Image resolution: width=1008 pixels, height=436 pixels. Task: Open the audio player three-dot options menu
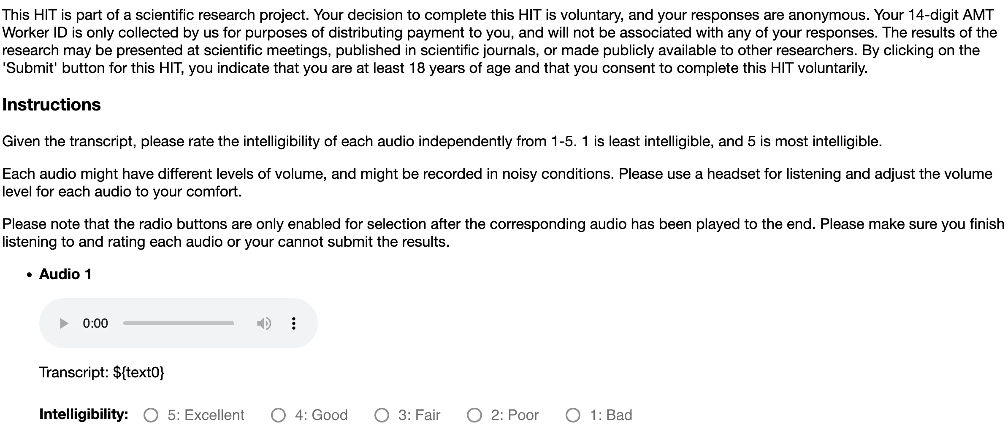point(294,323)
